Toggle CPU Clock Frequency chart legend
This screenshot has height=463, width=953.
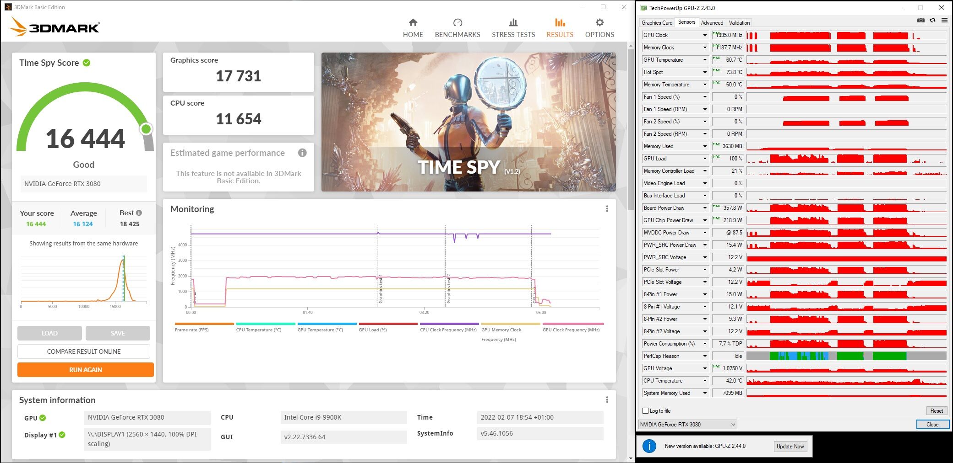click(448, 330)
